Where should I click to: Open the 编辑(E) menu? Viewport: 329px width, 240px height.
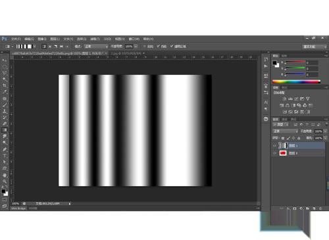(x=29, y=39)
